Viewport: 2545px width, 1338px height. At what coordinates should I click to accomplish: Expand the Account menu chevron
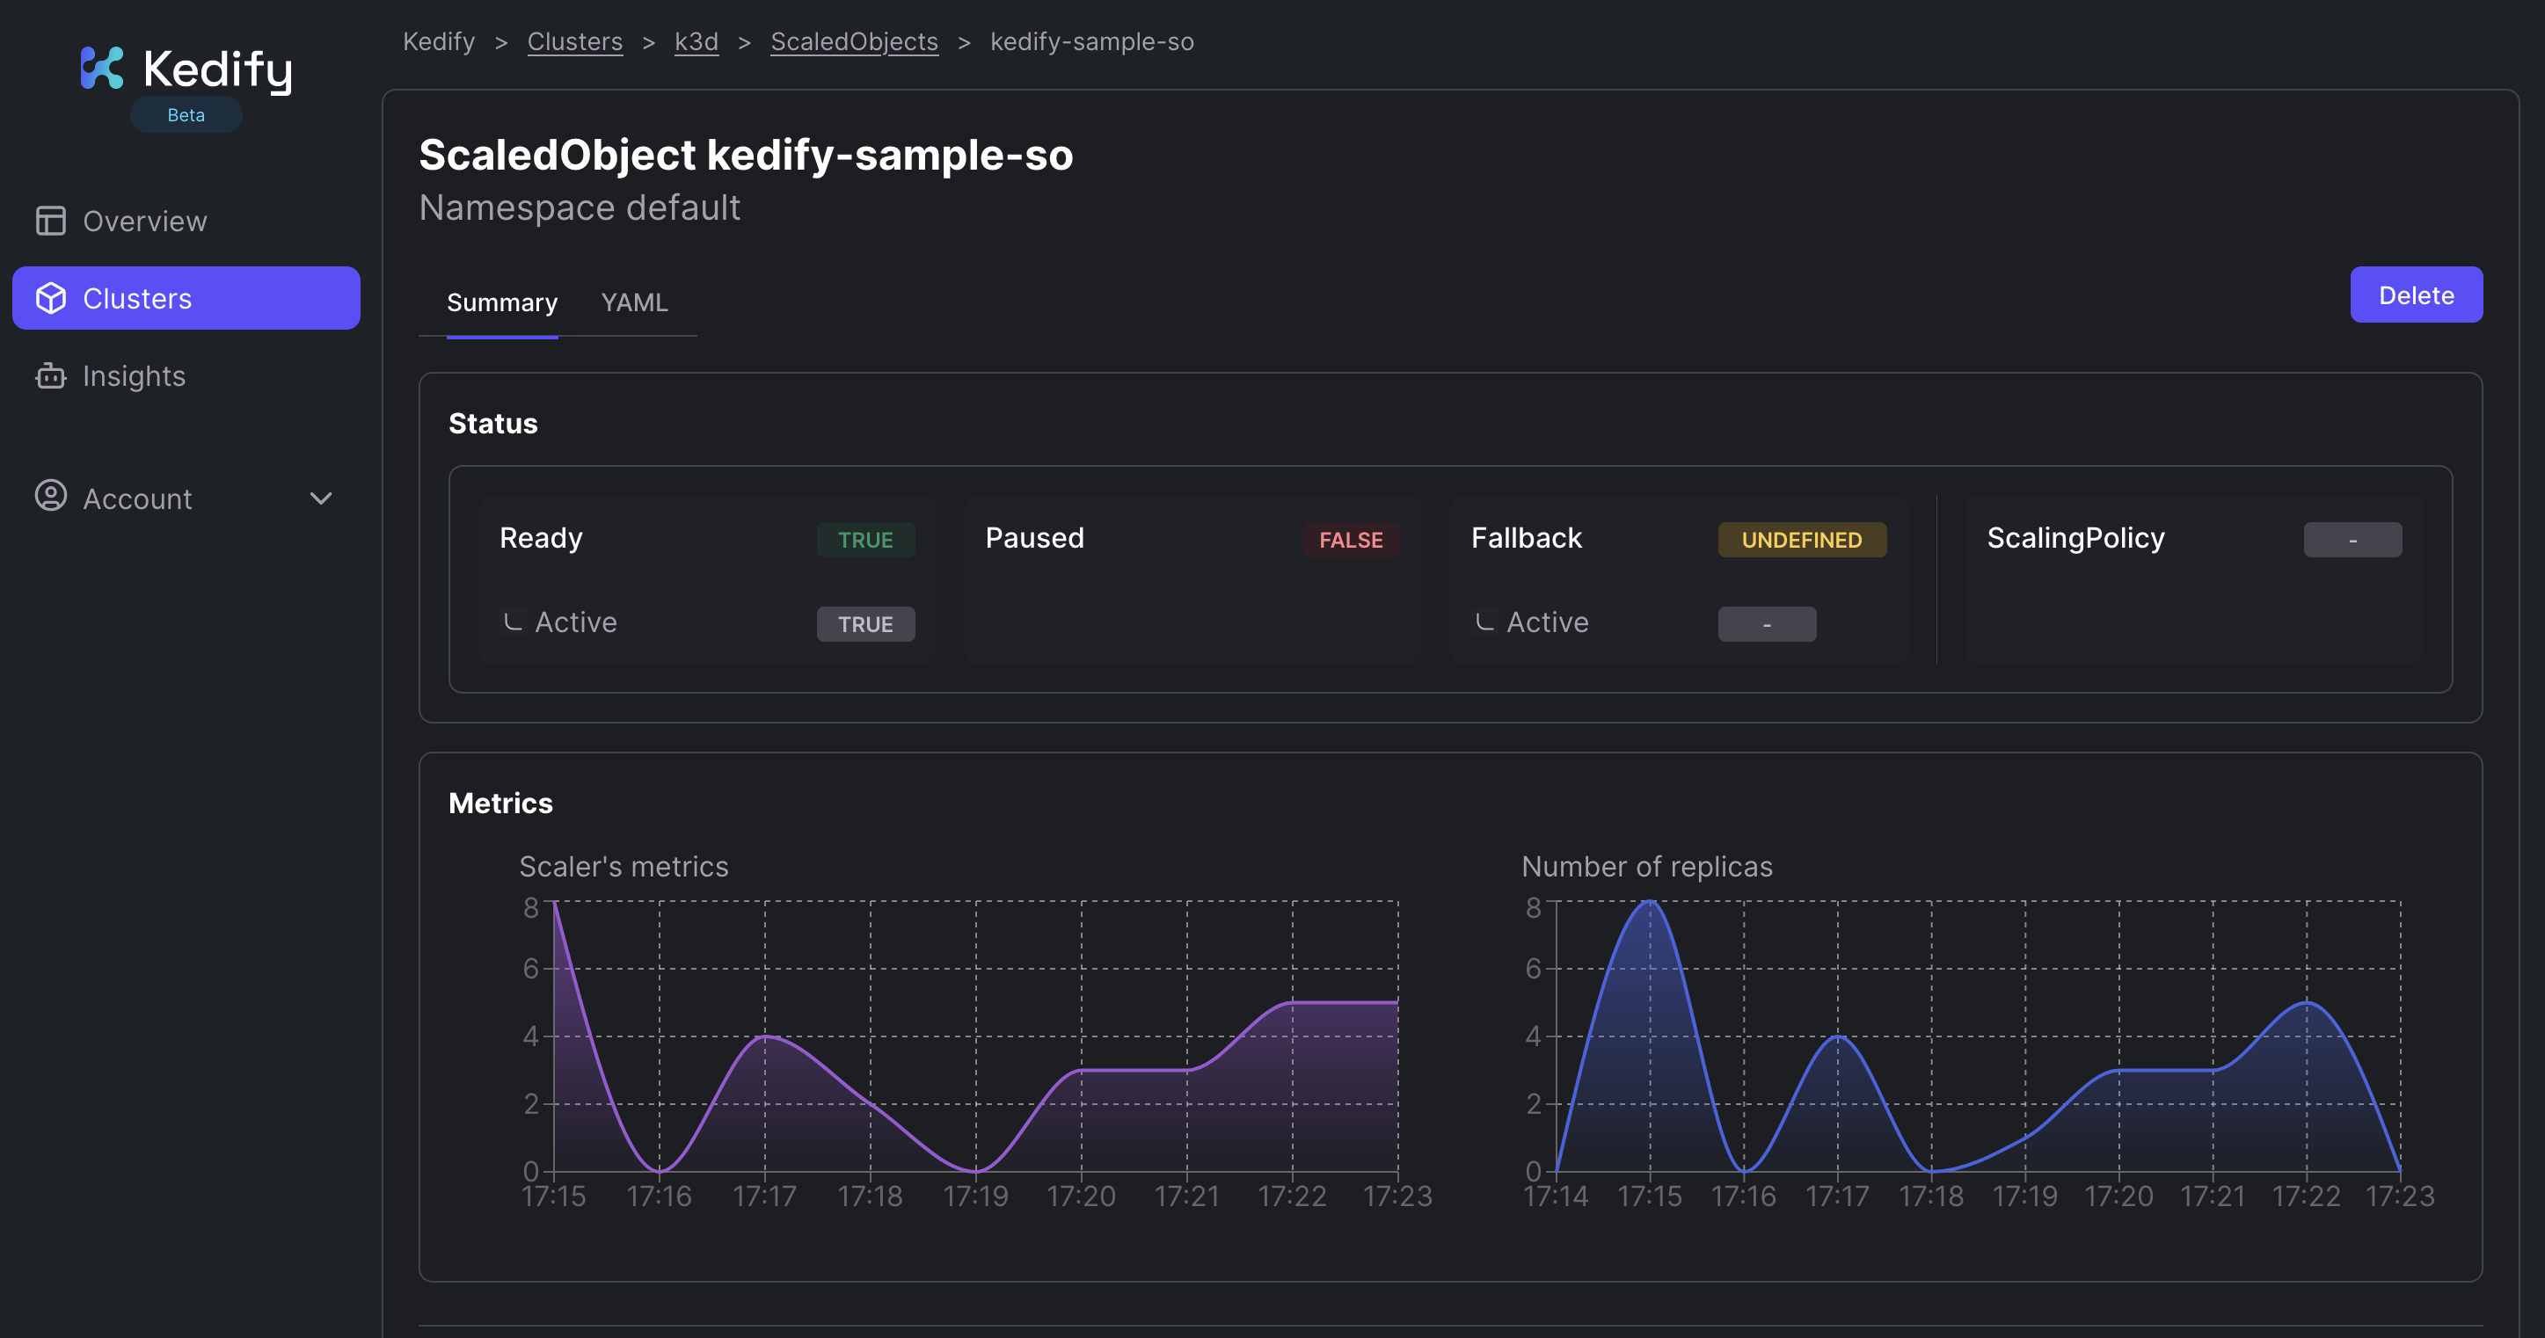321,498
